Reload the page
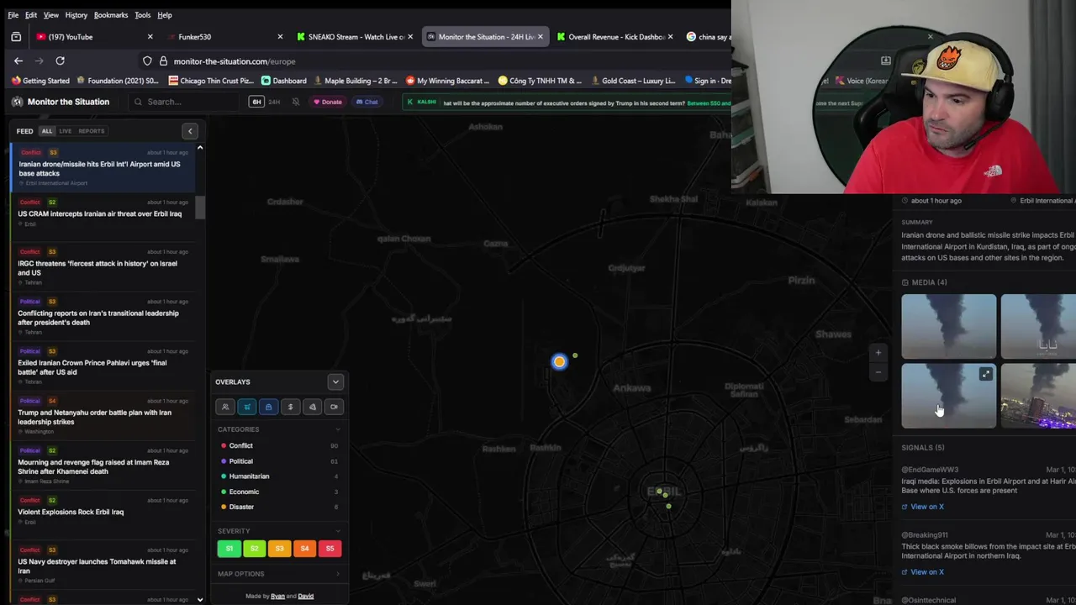1076x605 pixels. click(x=60, y=60)
